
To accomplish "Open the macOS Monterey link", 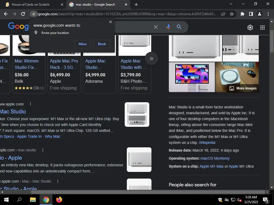I will (215, 158).
